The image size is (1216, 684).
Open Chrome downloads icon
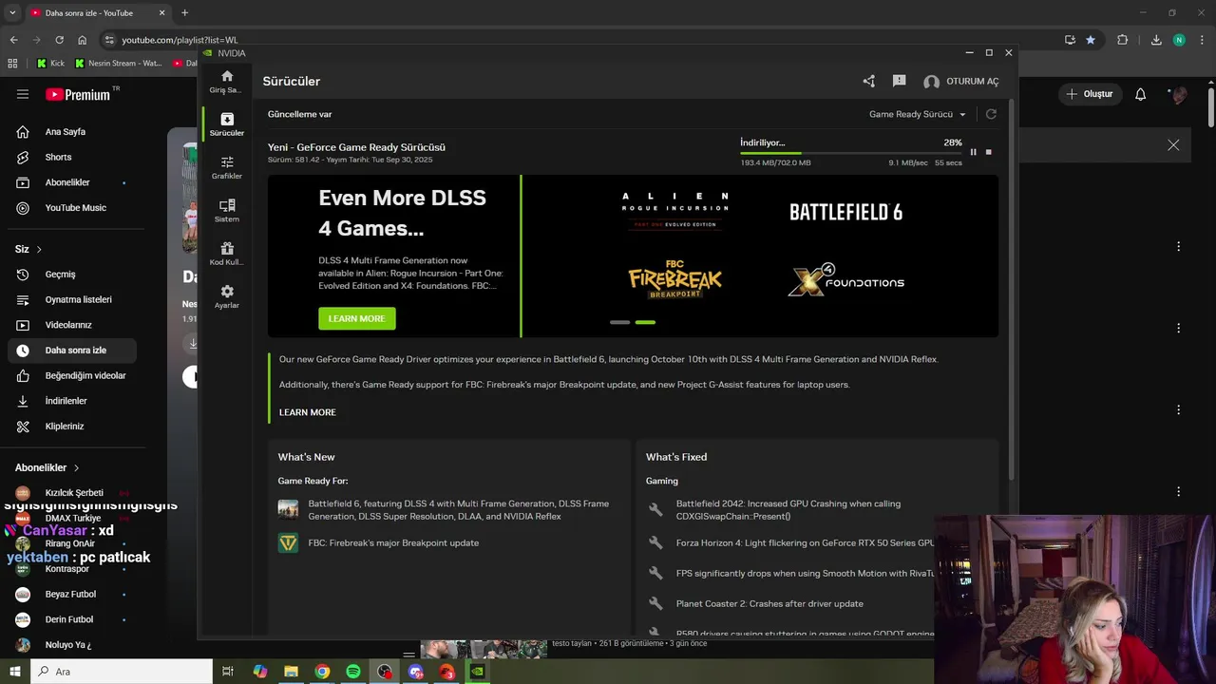coord(1156,40)
